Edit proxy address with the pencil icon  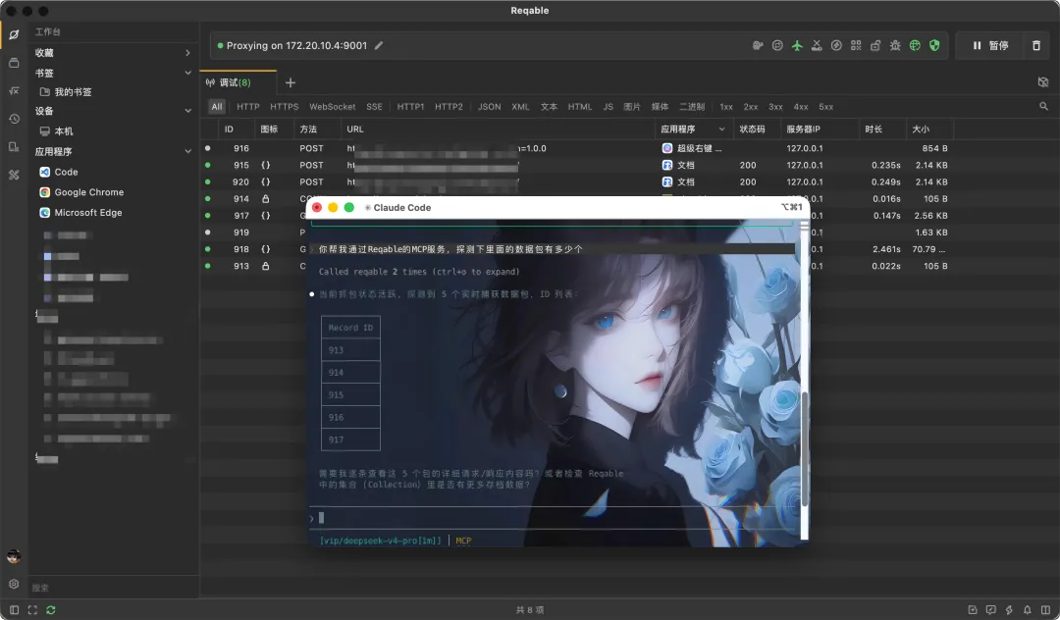pos(379,45)
